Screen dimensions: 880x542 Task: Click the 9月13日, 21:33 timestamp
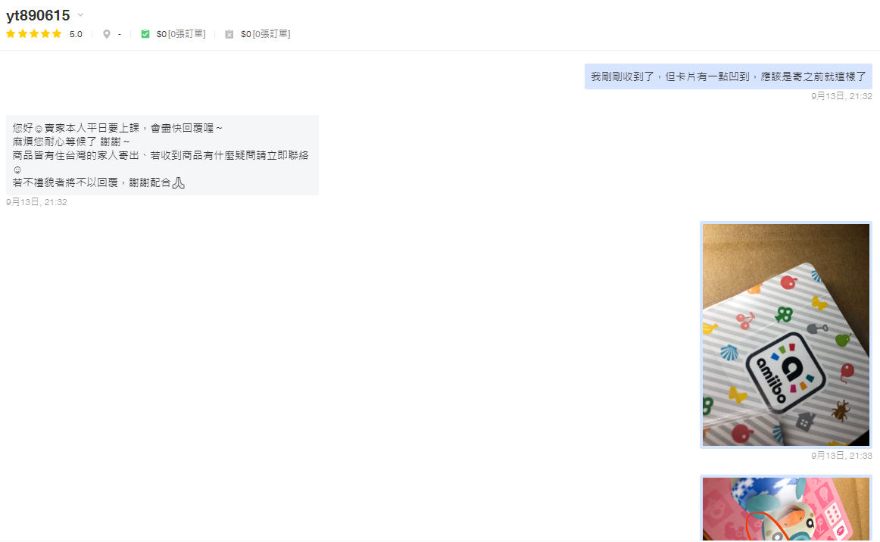pos(841,456)
